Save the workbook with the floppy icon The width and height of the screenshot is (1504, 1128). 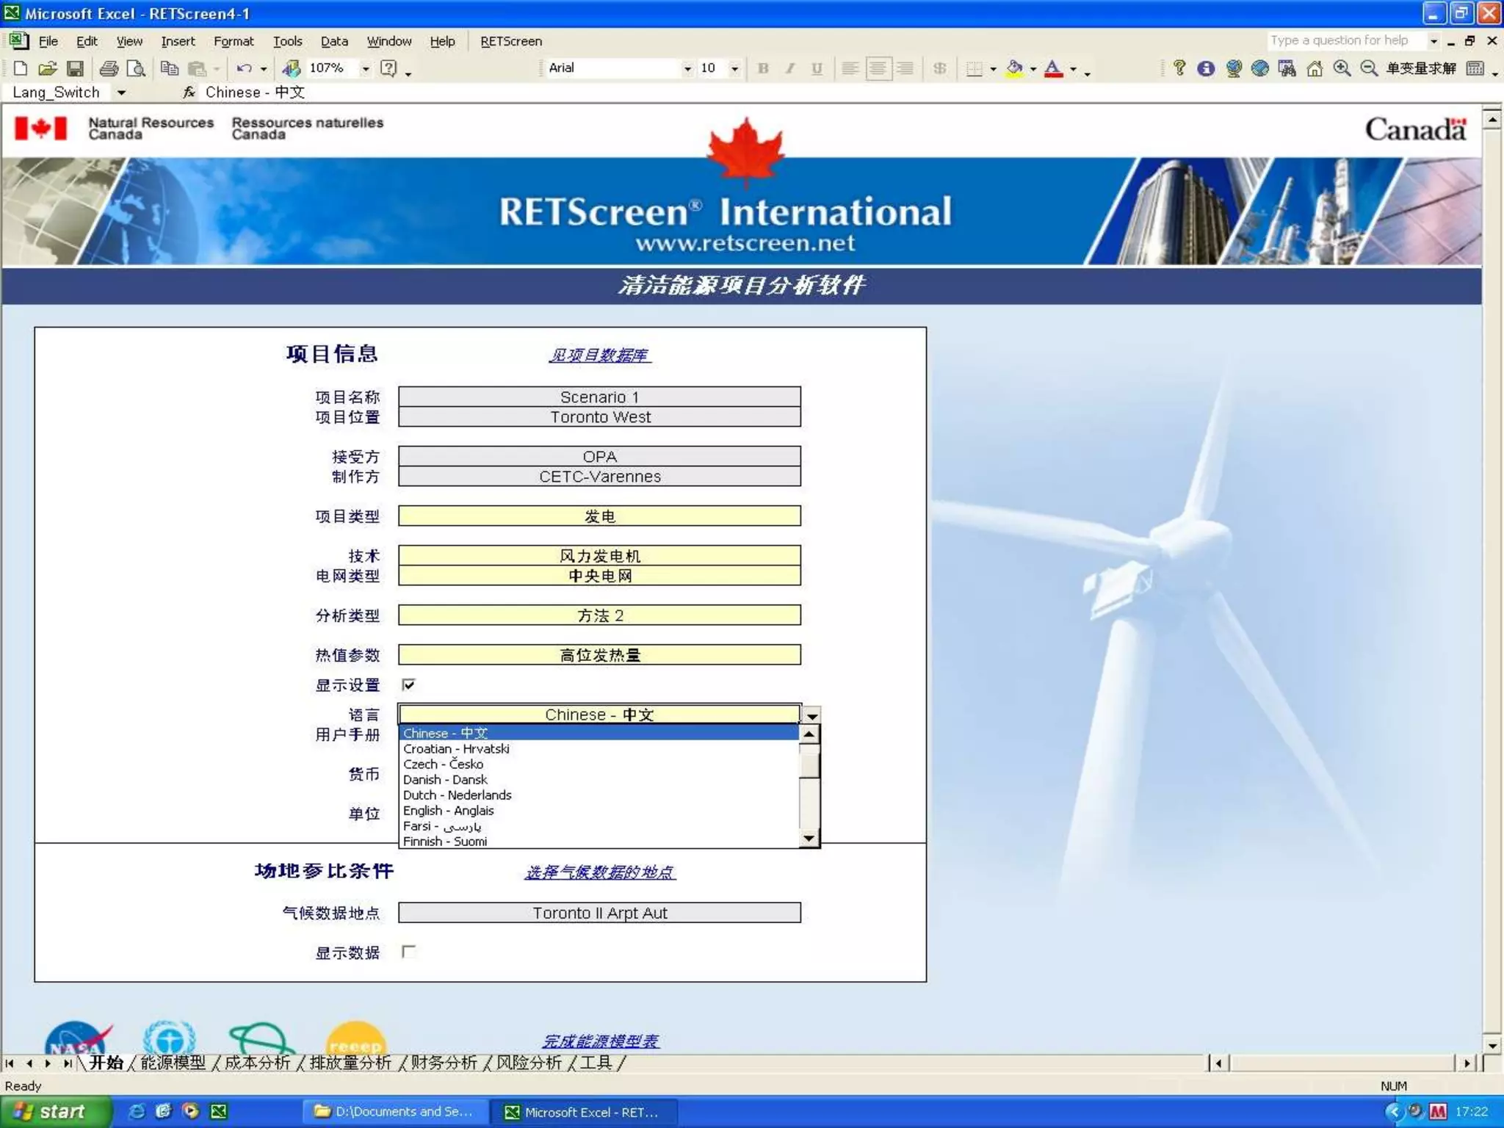[x=75, y=68]
